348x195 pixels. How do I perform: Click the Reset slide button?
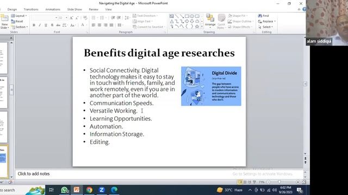pyautogui.click(x=17, y=21)
